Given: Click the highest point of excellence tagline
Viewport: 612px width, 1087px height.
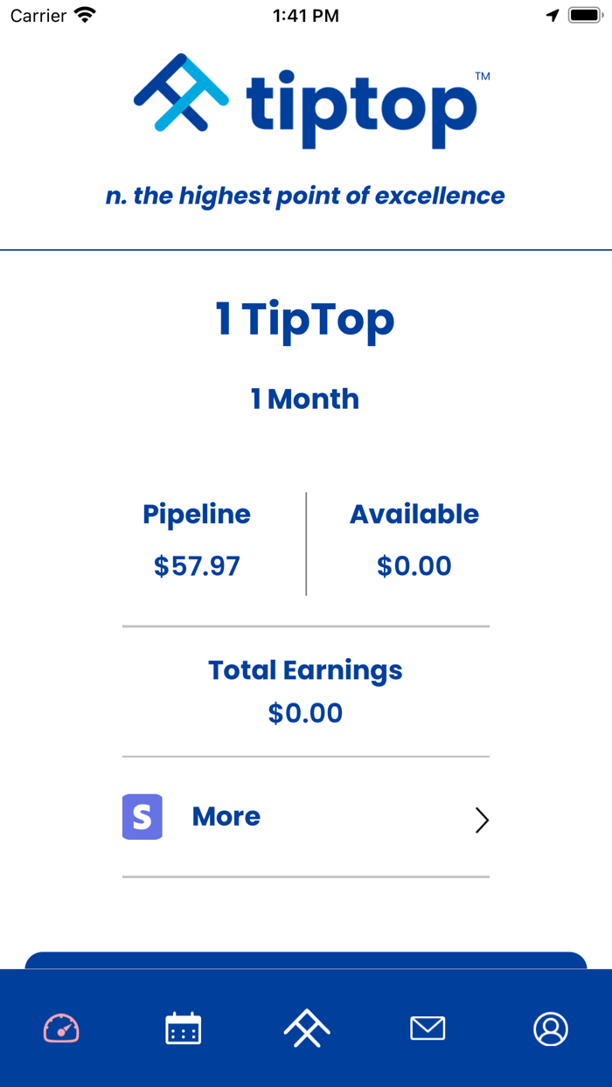Looking at the screenshot, I should pyautogui.click(x=306, y=196).
